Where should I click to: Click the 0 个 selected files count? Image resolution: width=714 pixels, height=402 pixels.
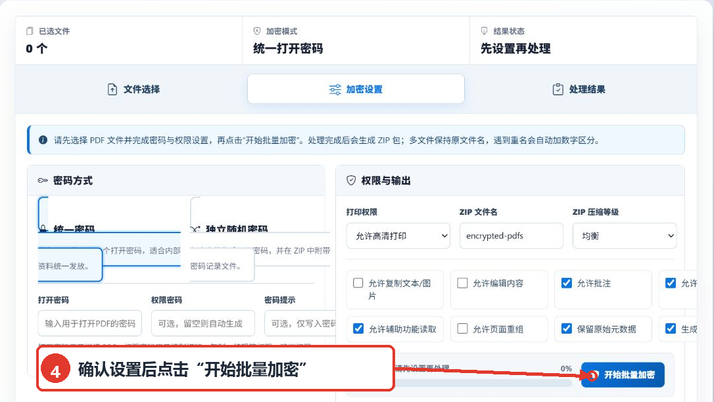click(x=36, y=48)
